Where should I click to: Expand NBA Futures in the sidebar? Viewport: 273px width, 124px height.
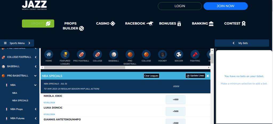tap(35, 118)
